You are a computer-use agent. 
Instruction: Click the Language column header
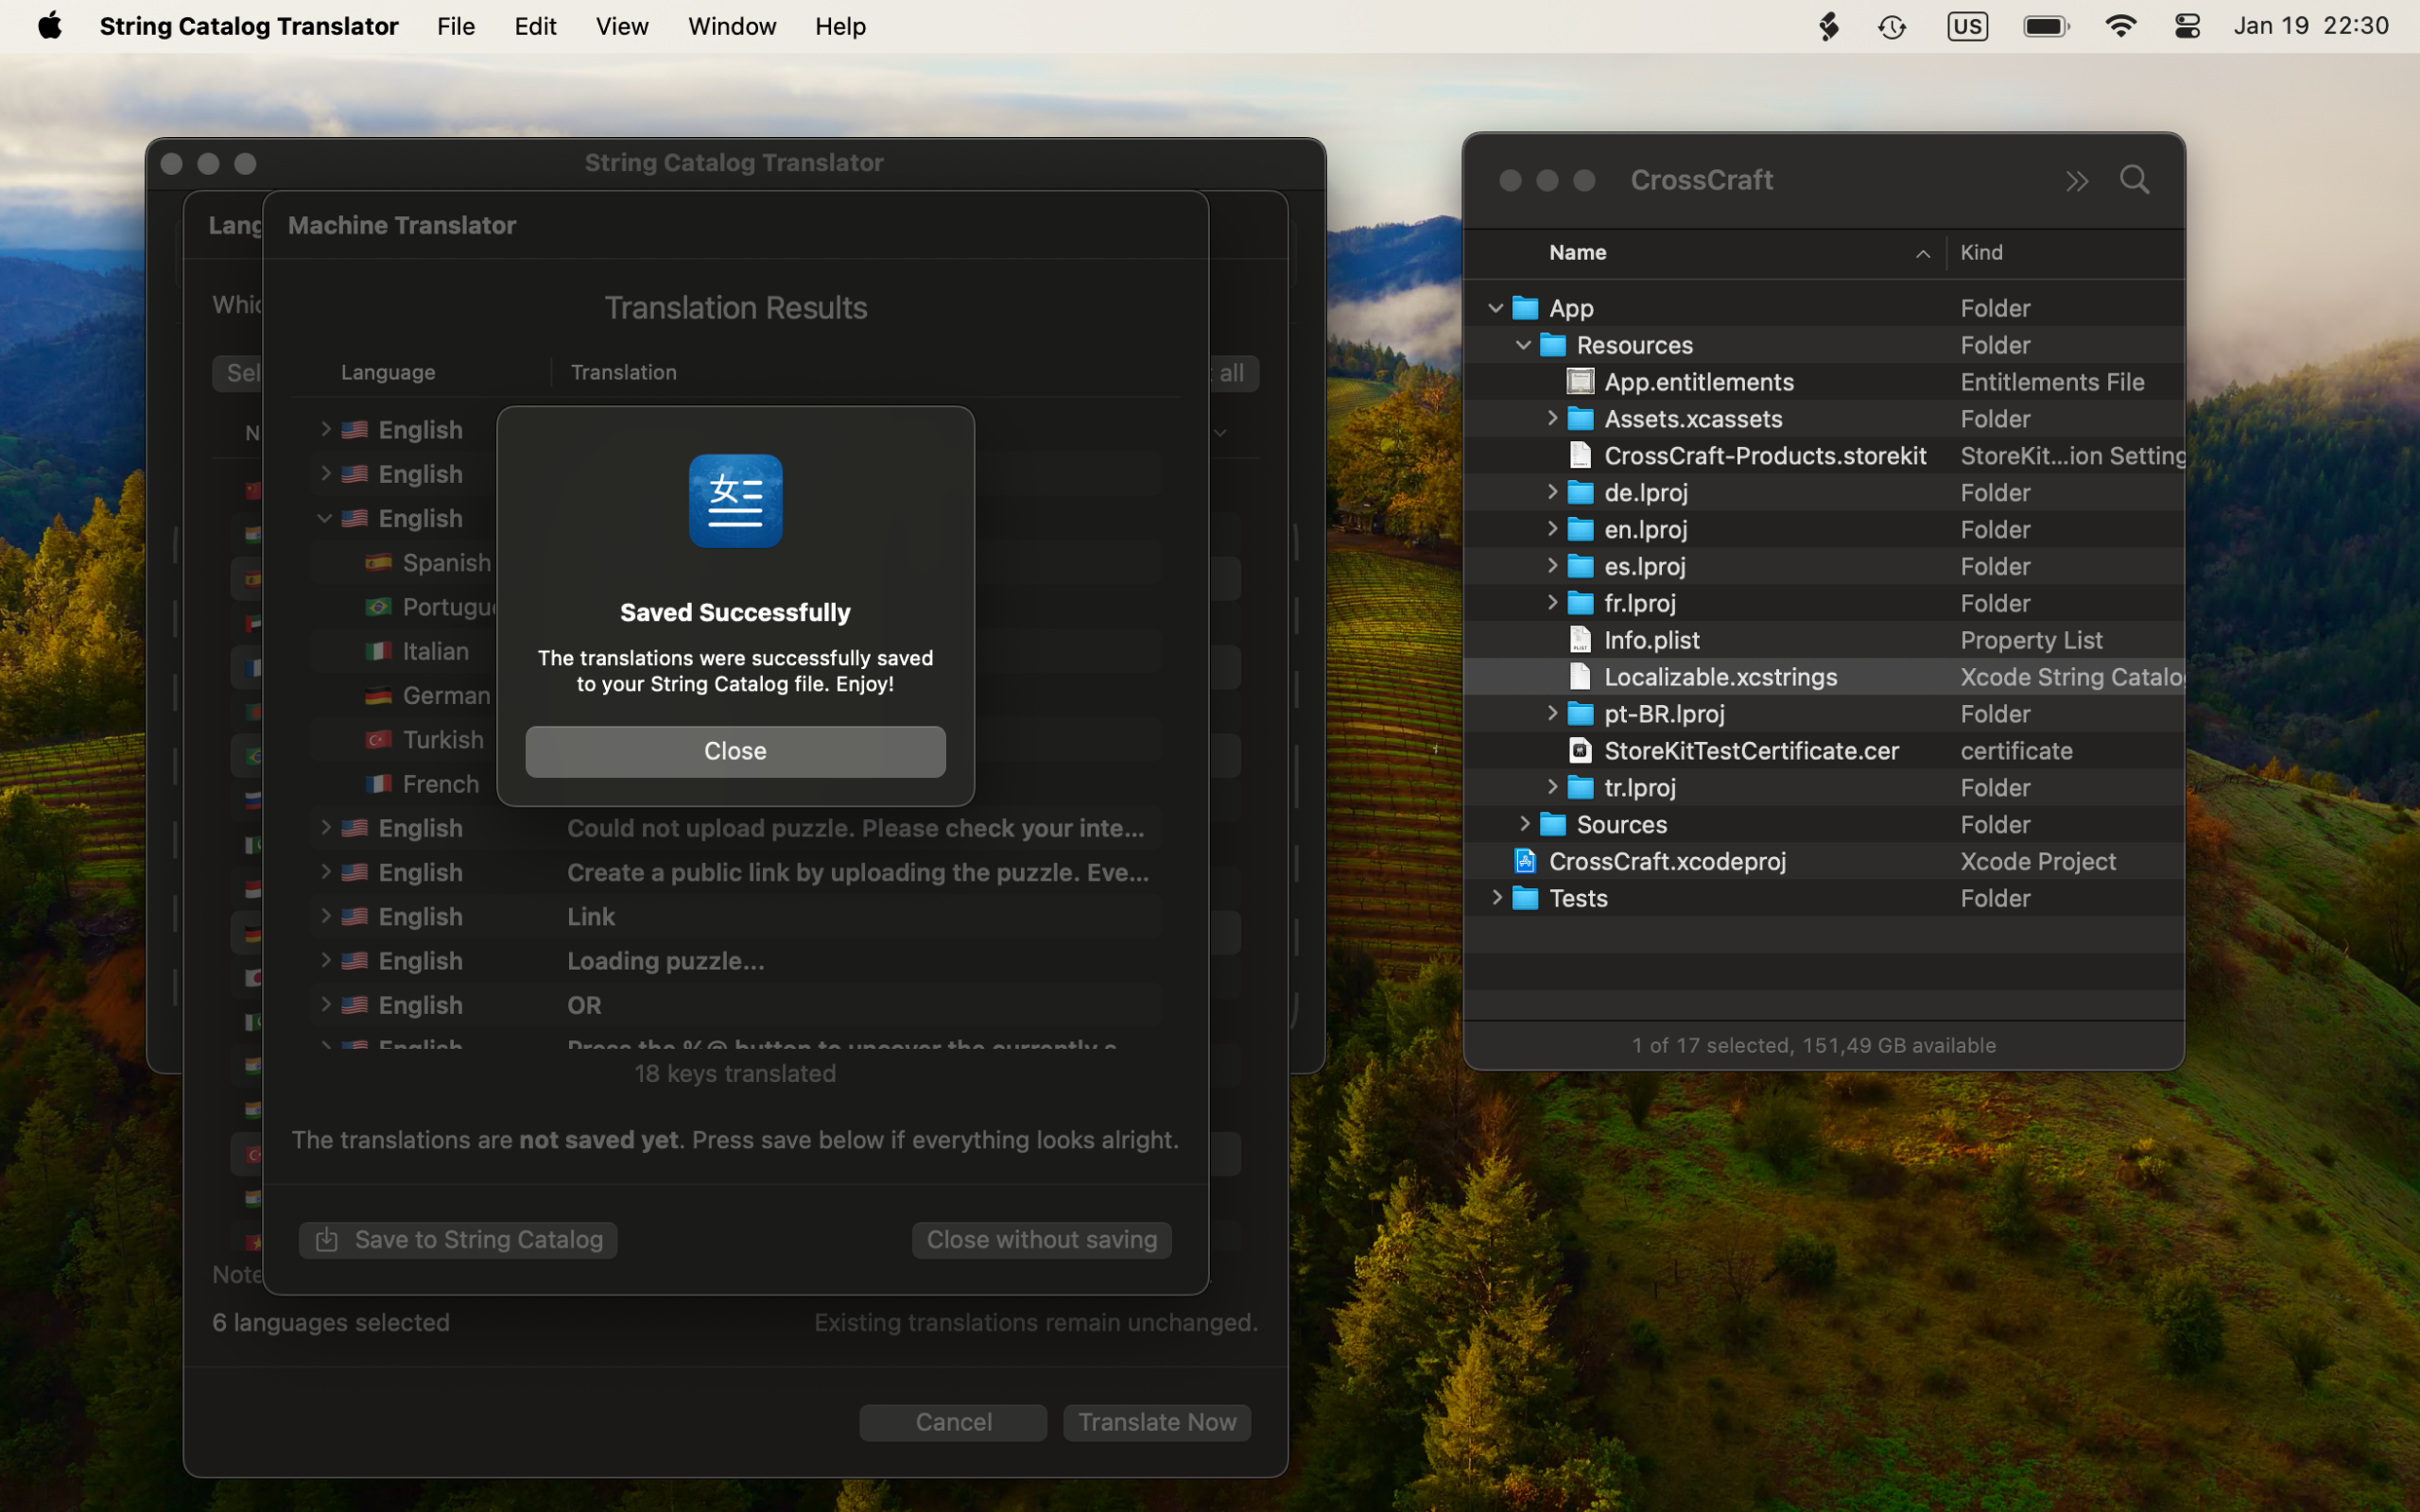tap(388, 372)
